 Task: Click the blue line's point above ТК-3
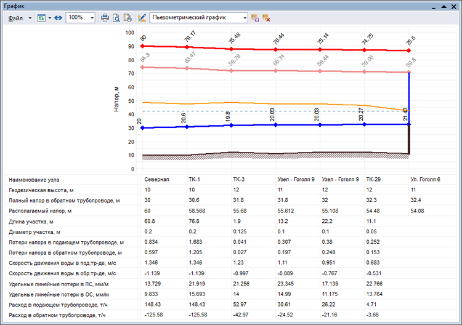click(x=231, y=125)
